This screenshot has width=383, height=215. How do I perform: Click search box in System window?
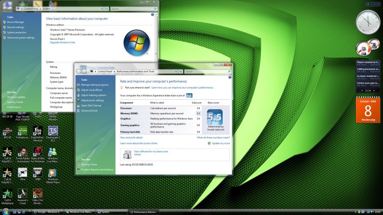pos(134,9)
